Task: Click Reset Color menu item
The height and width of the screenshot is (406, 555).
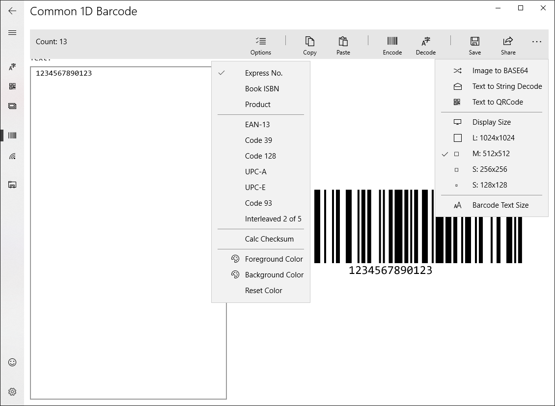Action: (x=261, y=291)
